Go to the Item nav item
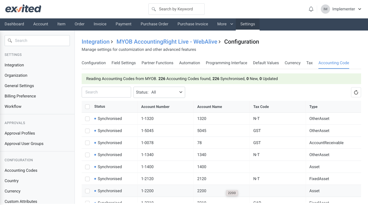 point(61,24)
